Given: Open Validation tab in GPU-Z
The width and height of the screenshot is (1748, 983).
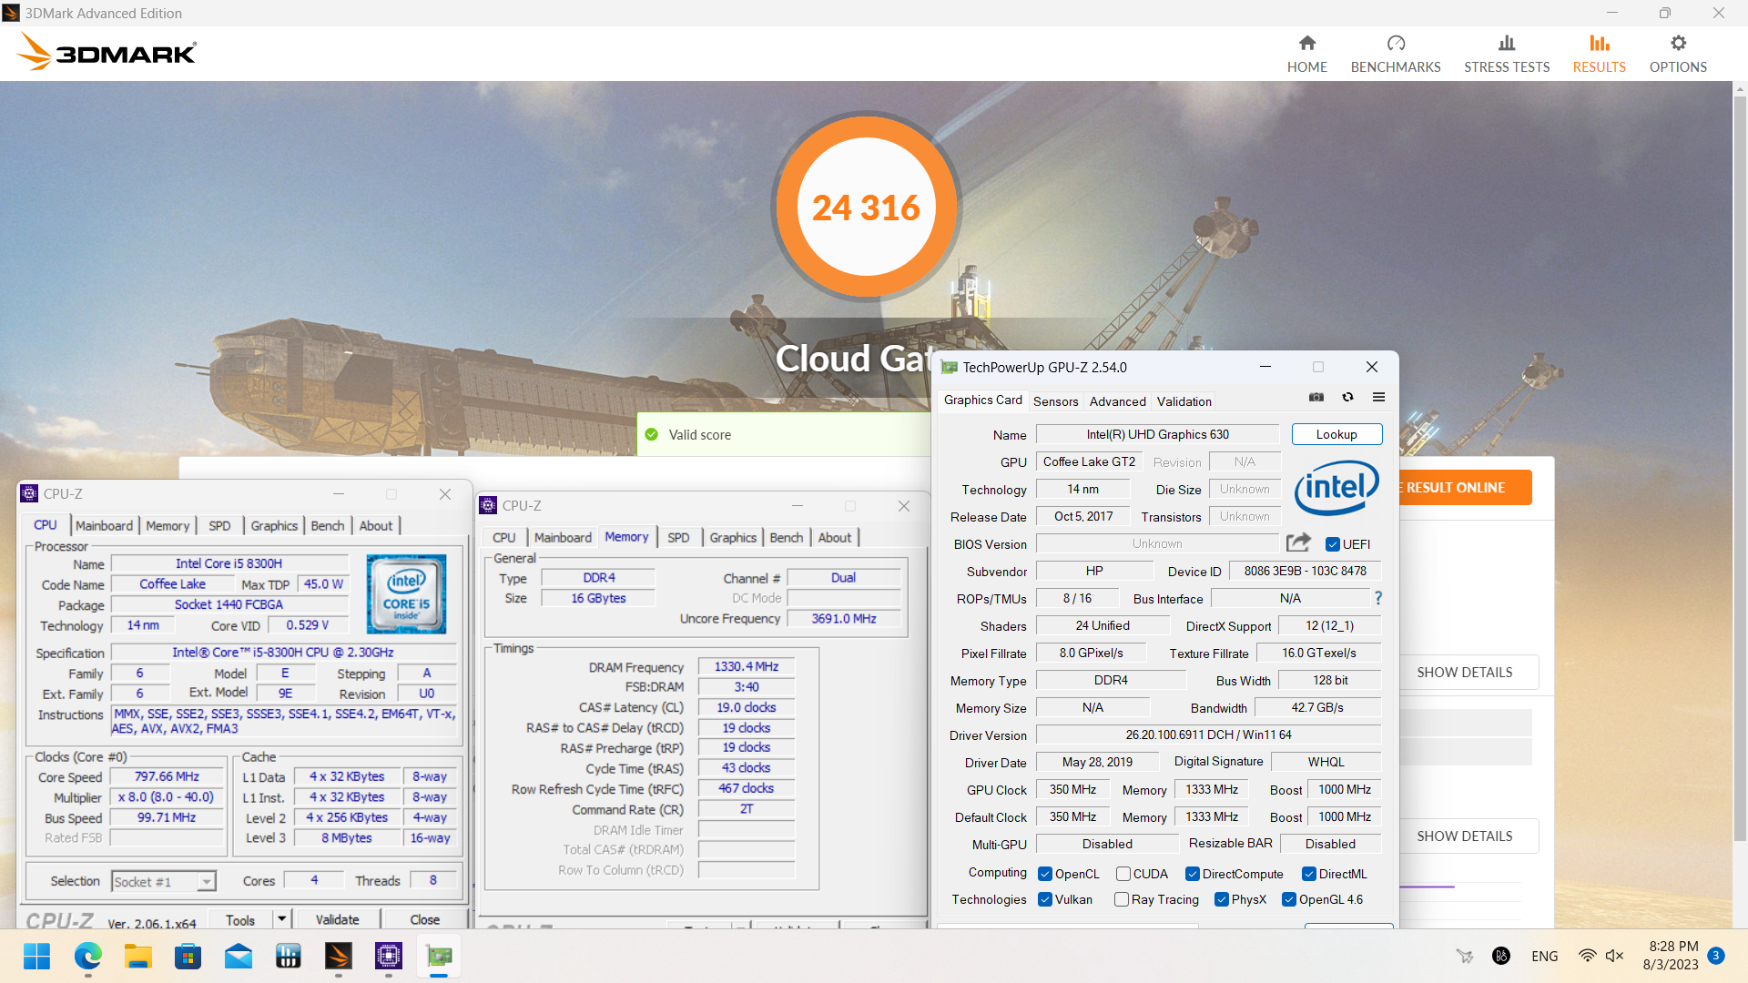Looking at the screenshot, I should tap(1184, 401).
